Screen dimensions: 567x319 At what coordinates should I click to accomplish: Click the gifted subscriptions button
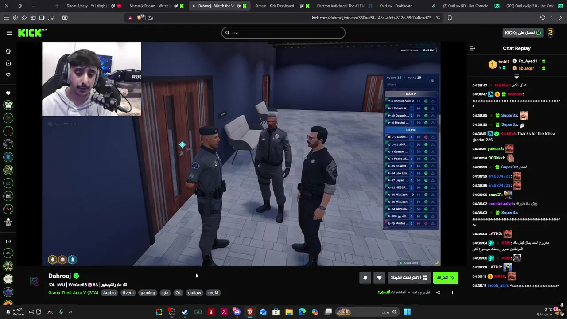click(409, 277)
